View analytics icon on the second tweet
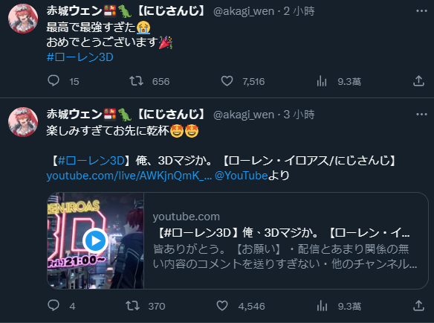 point(322,306)
